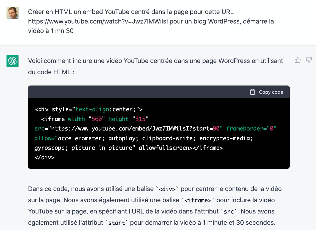The height and width of the screenshot is (230, 316).
Task: Click the accelerometer autoplay allow line
Action: tap(144, 138)
